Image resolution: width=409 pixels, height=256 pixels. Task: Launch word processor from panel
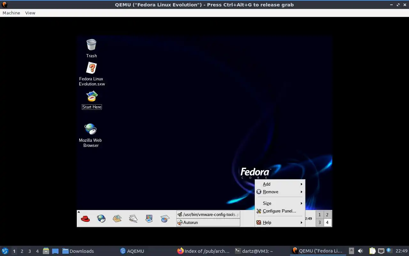coord(133,219)
